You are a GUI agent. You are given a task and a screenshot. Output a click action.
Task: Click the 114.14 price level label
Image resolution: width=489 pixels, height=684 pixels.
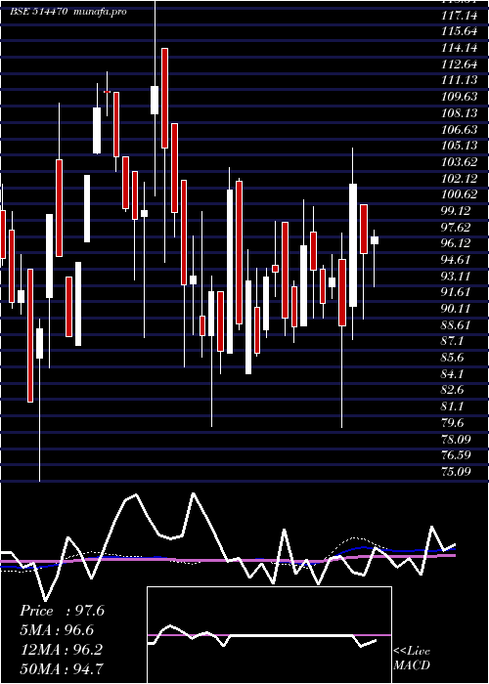(x=459, y=48)
